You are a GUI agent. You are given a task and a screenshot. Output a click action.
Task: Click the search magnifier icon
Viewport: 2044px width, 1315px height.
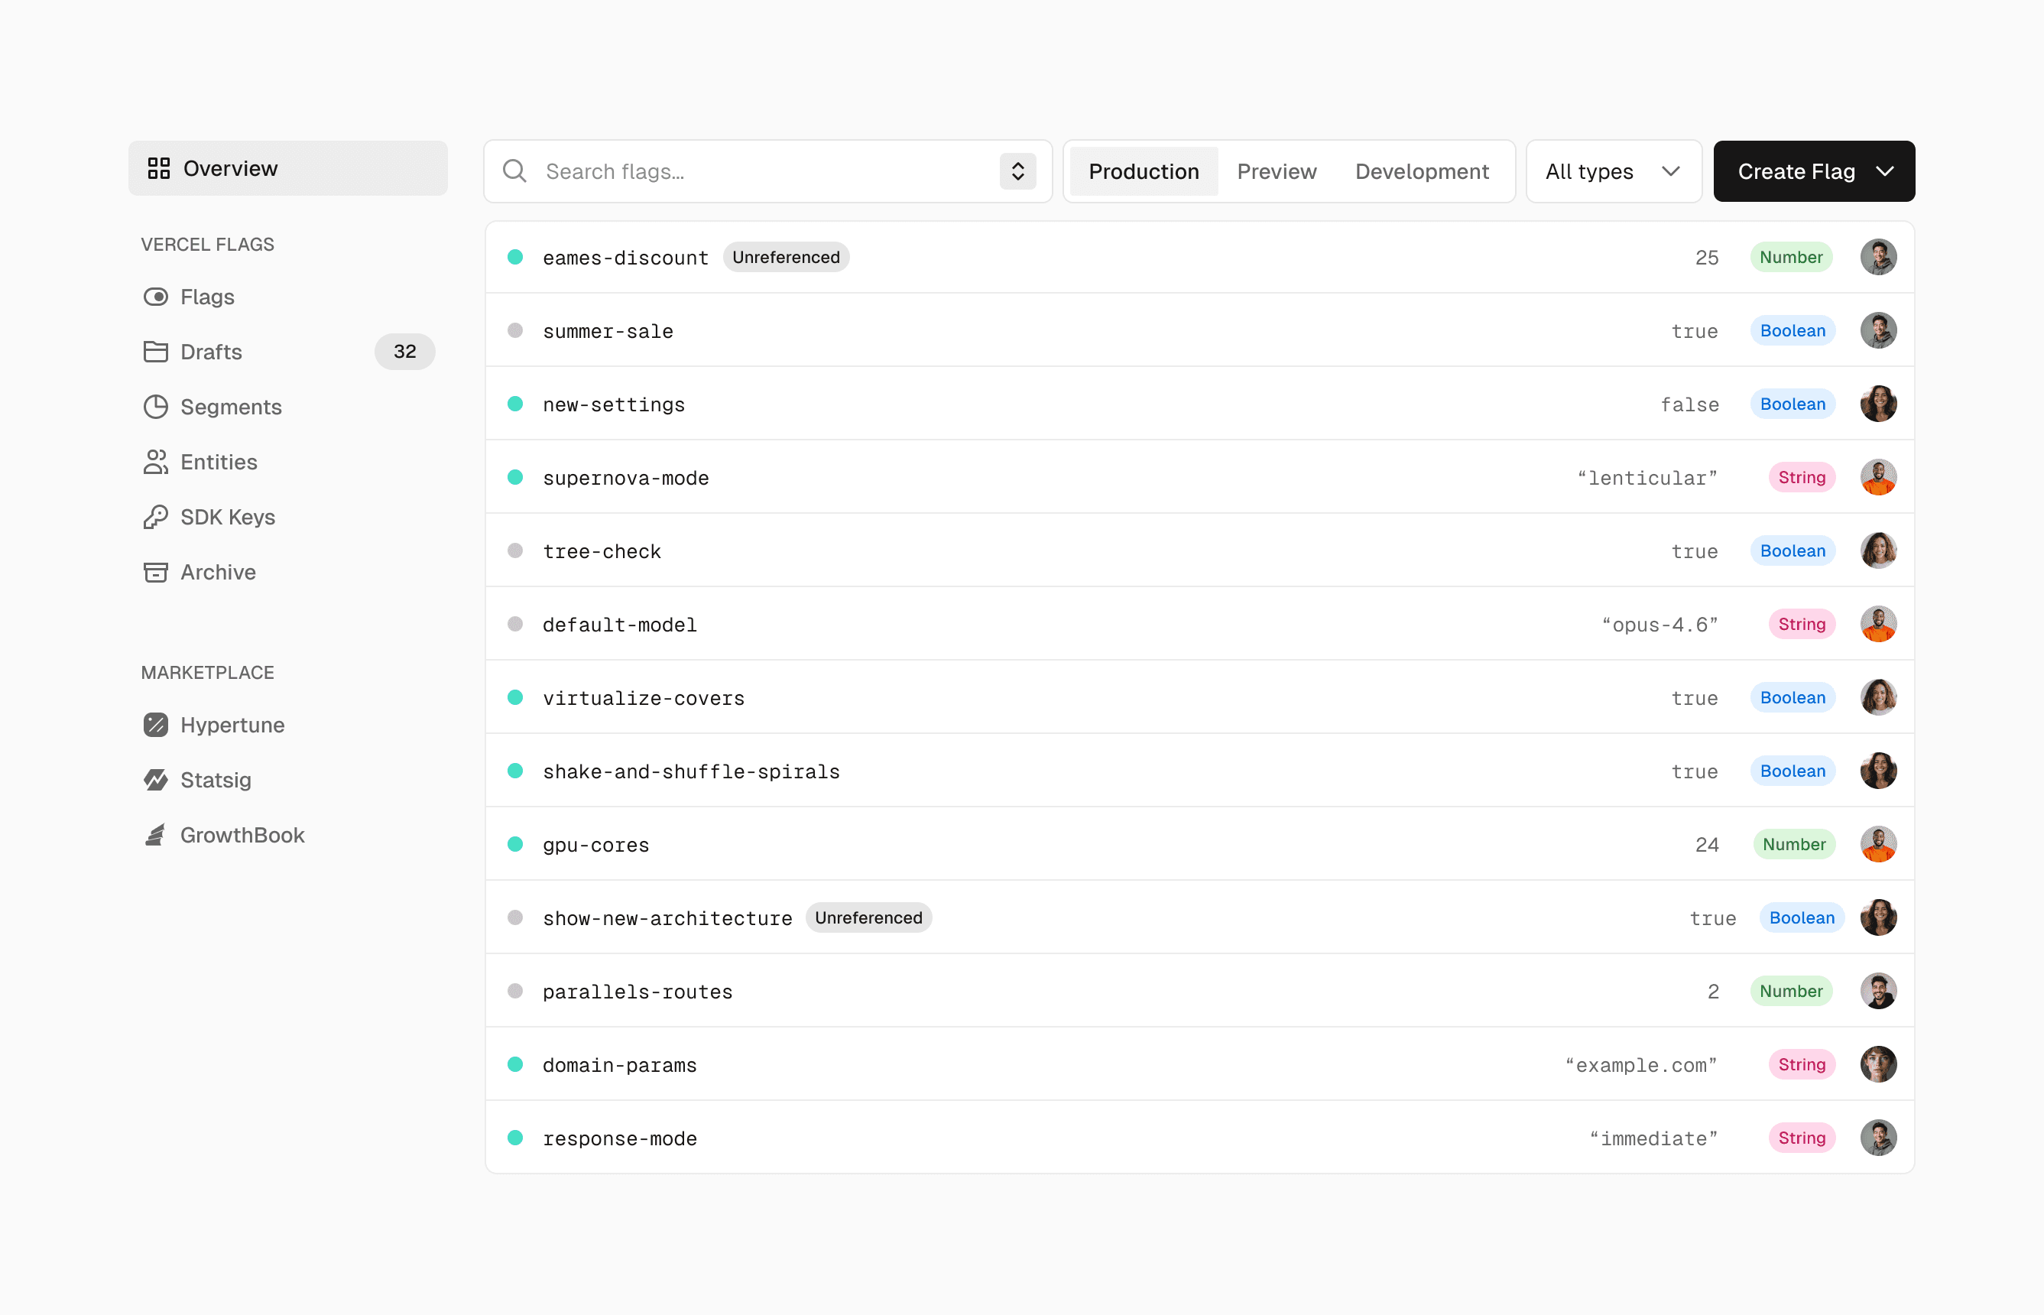pos(514,170)
